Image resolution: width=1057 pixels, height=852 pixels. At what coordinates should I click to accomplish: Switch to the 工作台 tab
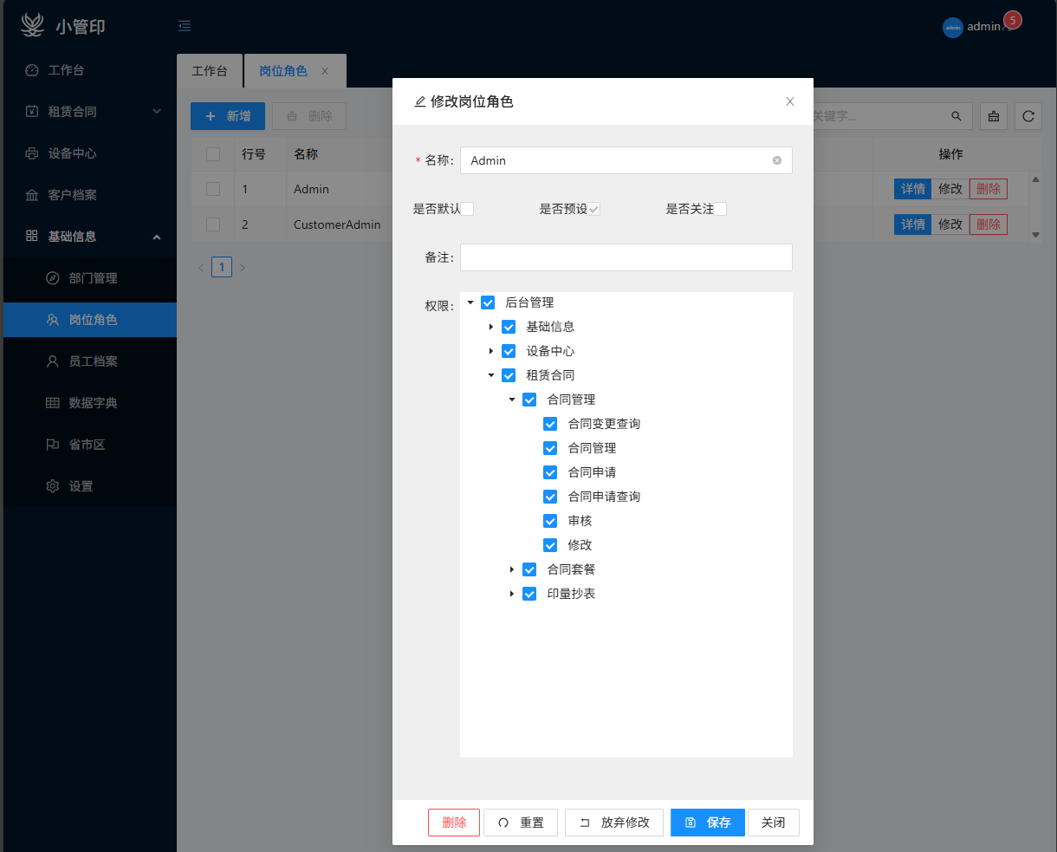point(210,71)
